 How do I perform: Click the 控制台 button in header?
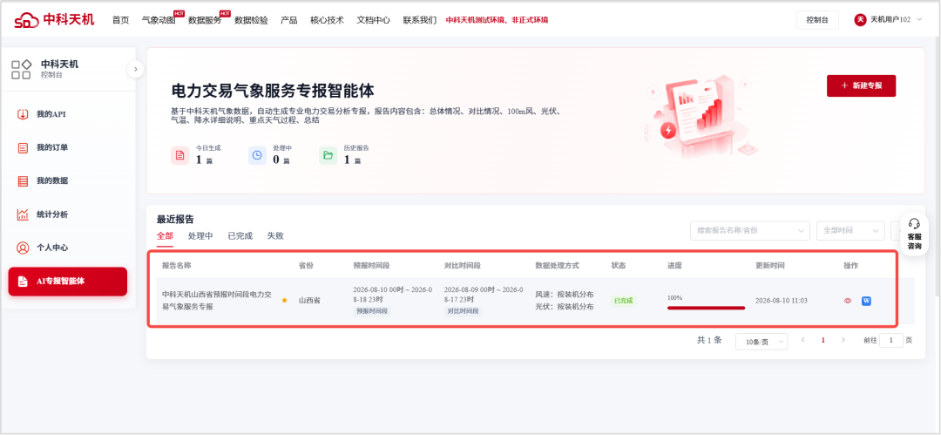pos(817,20)
